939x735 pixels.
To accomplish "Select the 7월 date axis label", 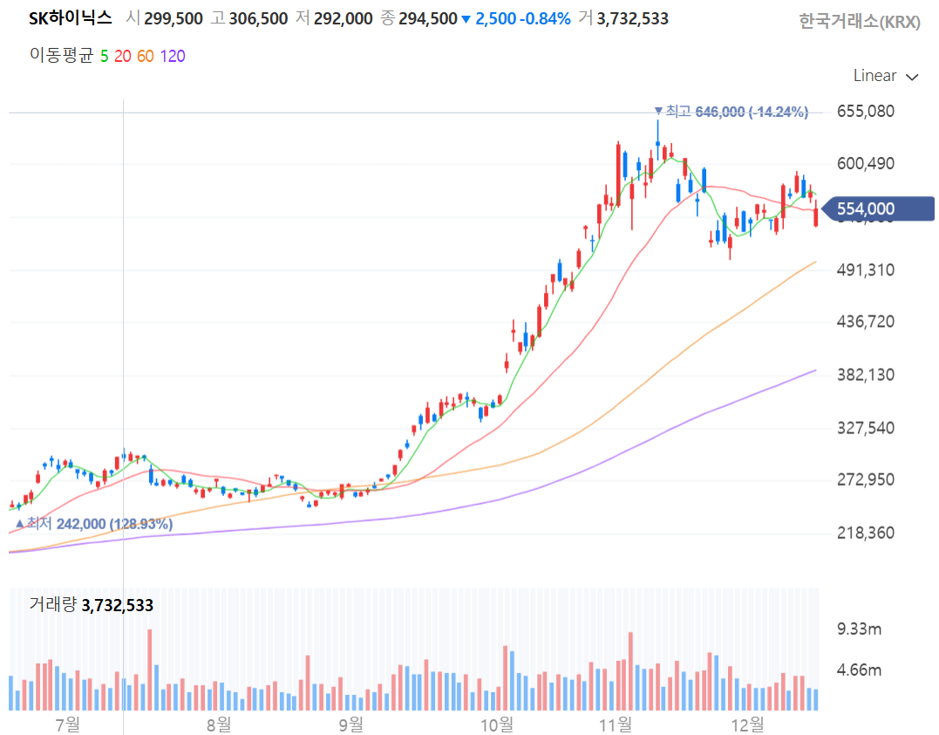I will point(68,725).
